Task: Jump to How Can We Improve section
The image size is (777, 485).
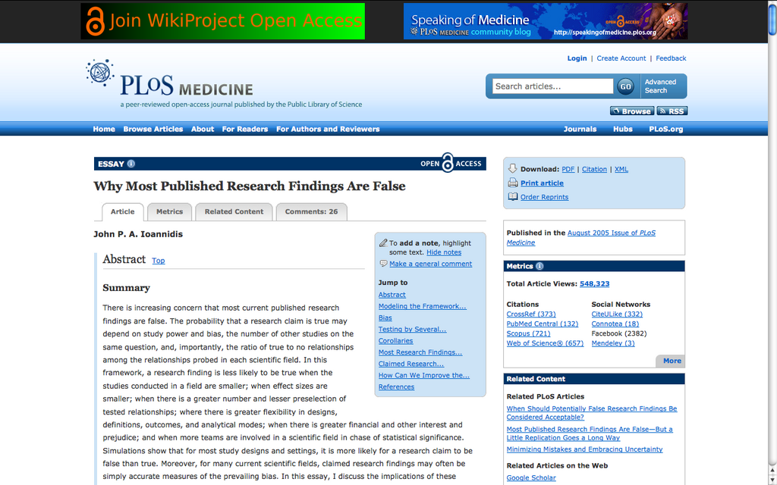Action: 423,375
